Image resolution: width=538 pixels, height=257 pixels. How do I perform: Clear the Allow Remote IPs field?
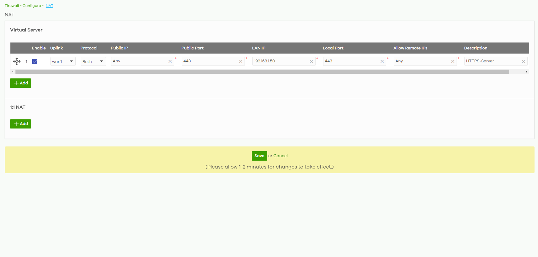coord(453,61)
